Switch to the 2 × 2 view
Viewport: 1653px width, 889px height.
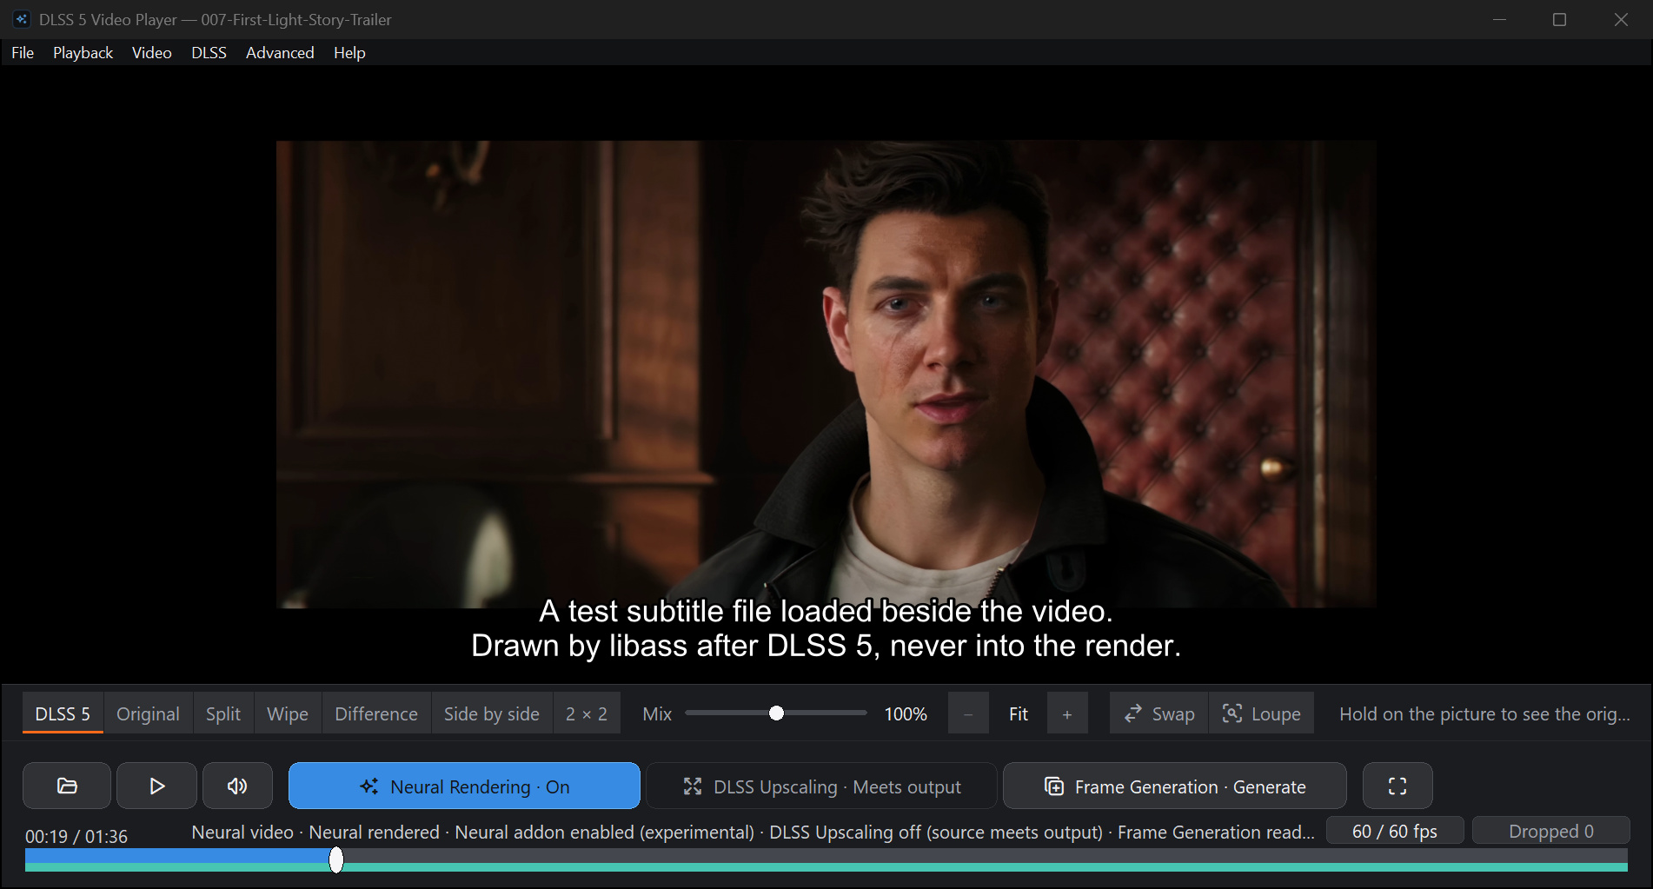(587, 713)
